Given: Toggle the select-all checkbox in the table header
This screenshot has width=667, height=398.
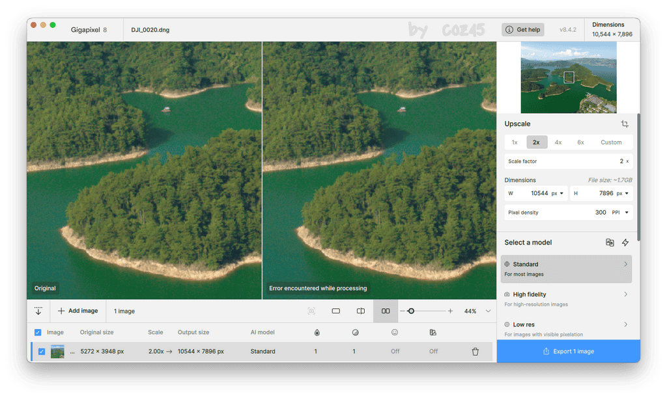Looking at the screenshot, I should click(38, 332).
